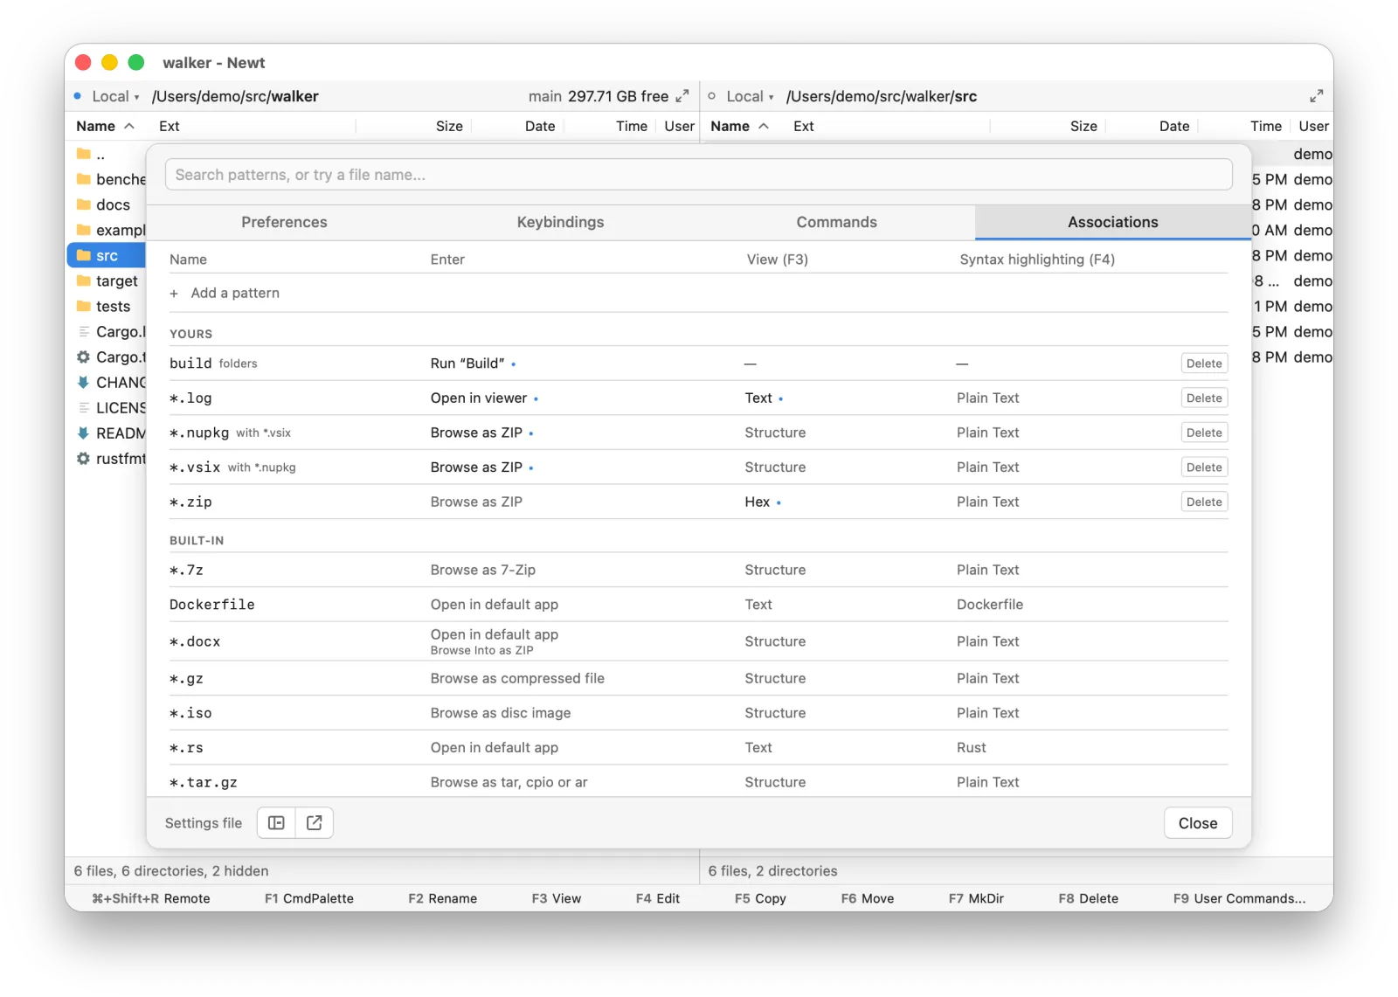The height and width of the screenshot is (997, 1398).
Task: Expand right panel to full width icon
Action: (x=1316, y=96)
